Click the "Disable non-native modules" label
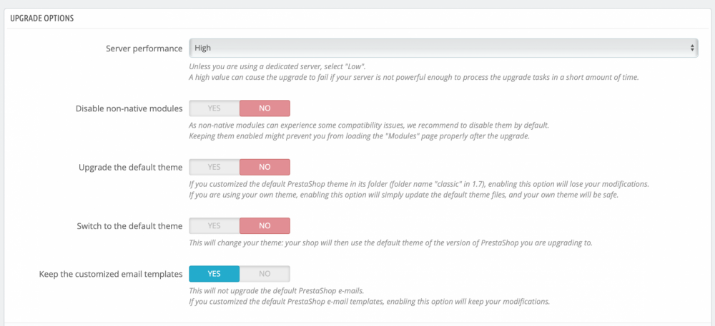This screenshot has height=326, width=715. [129, 108]
